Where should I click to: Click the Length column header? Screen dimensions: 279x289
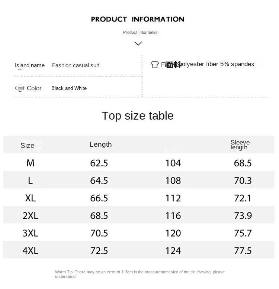(x=101, y=144)
